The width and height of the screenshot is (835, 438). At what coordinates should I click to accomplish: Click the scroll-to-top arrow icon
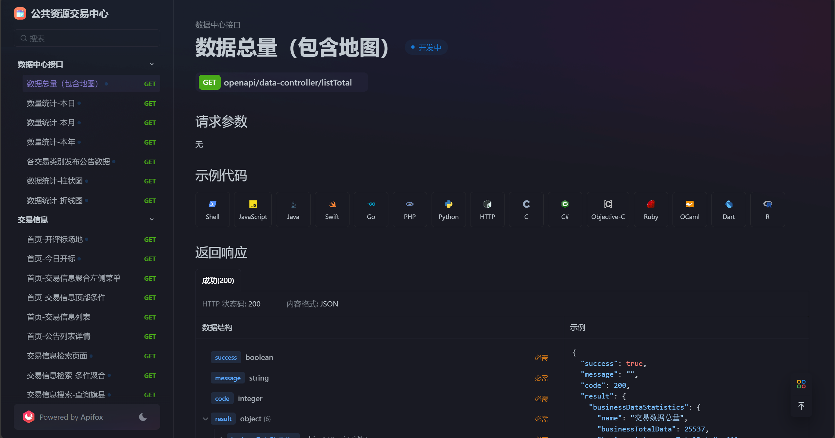[x=801, y=406]
